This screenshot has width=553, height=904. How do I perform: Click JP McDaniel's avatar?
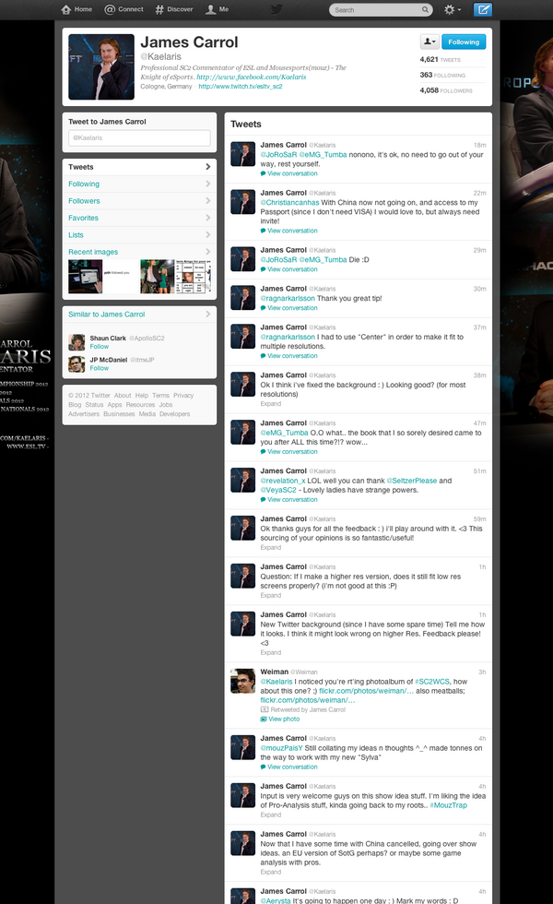pyautogui.click(x=76, y=363)
